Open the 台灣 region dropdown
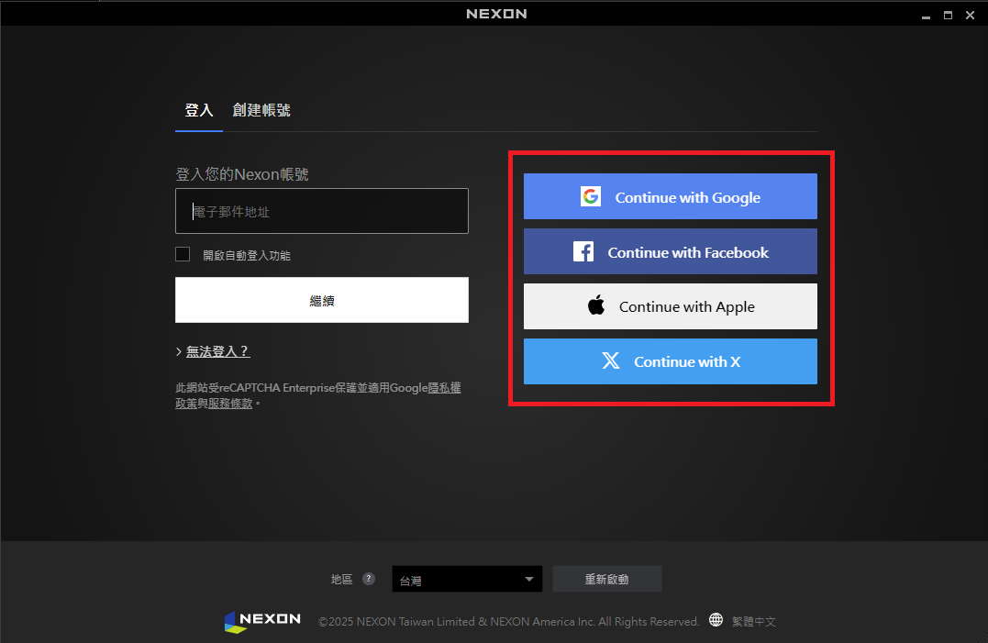 (x=466, y=579)
